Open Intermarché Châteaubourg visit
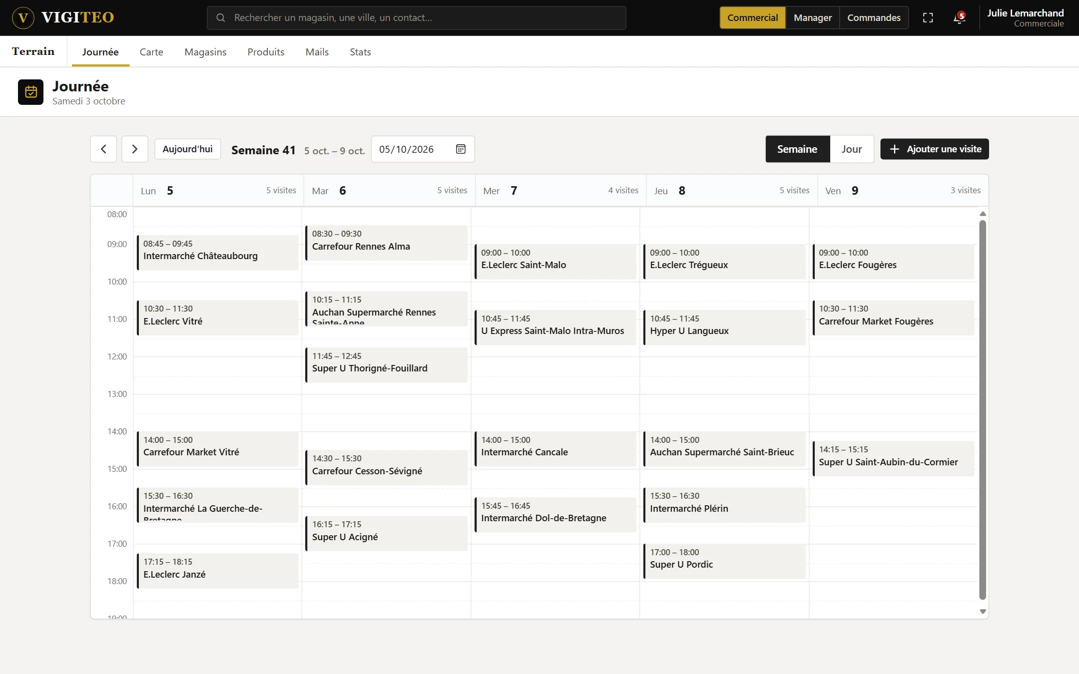Screen dimensions: 1079x674 coord(218,253)
